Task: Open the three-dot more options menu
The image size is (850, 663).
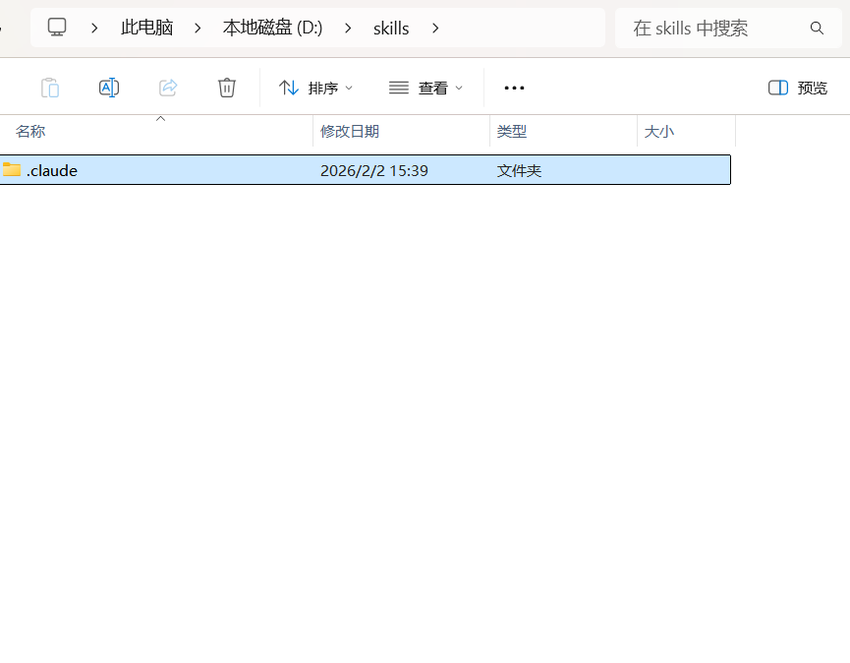Action: click(x=514, y=88)
